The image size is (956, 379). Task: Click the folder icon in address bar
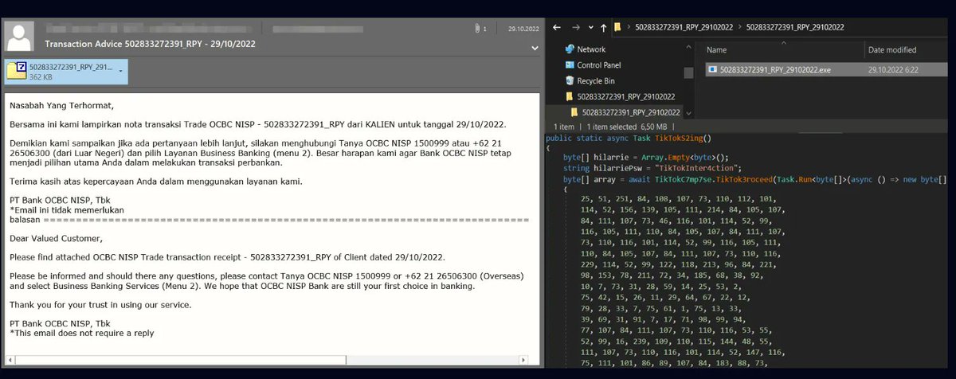tap(617, 26)
